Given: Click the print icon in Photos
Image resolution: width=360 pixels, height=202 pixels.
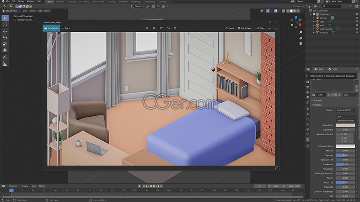Looking at the screenshot, I should pos(270,28).
